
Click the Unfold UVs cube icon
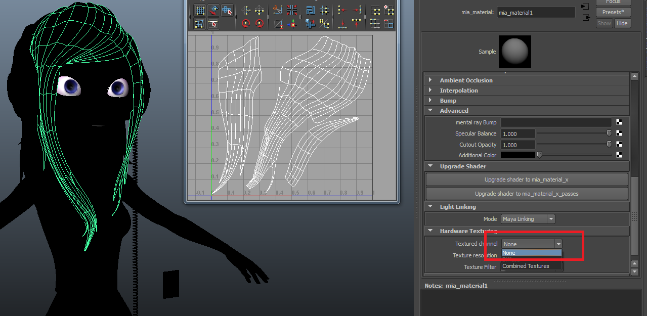(311, 23)
